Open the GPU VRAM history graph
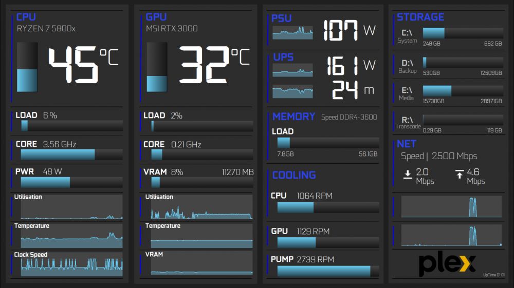 [201, 264]
